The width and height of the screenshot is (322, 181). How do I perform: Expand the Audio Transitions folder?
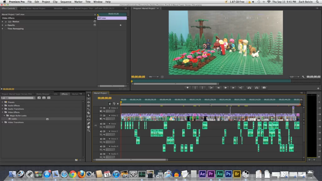coord(3,109)
